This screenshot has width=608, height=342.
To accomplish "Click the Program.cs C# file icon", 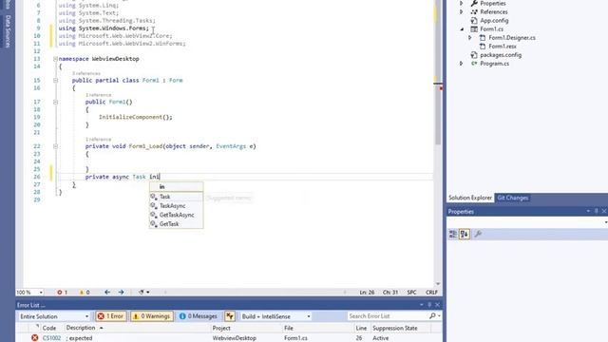I will pos(474,64).
